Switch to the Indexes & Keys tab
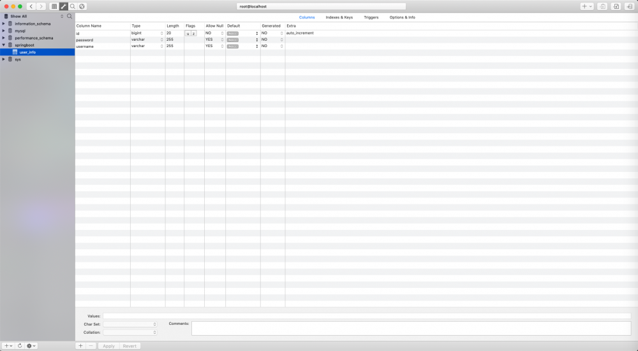The image size is (638, 351). 339,17
